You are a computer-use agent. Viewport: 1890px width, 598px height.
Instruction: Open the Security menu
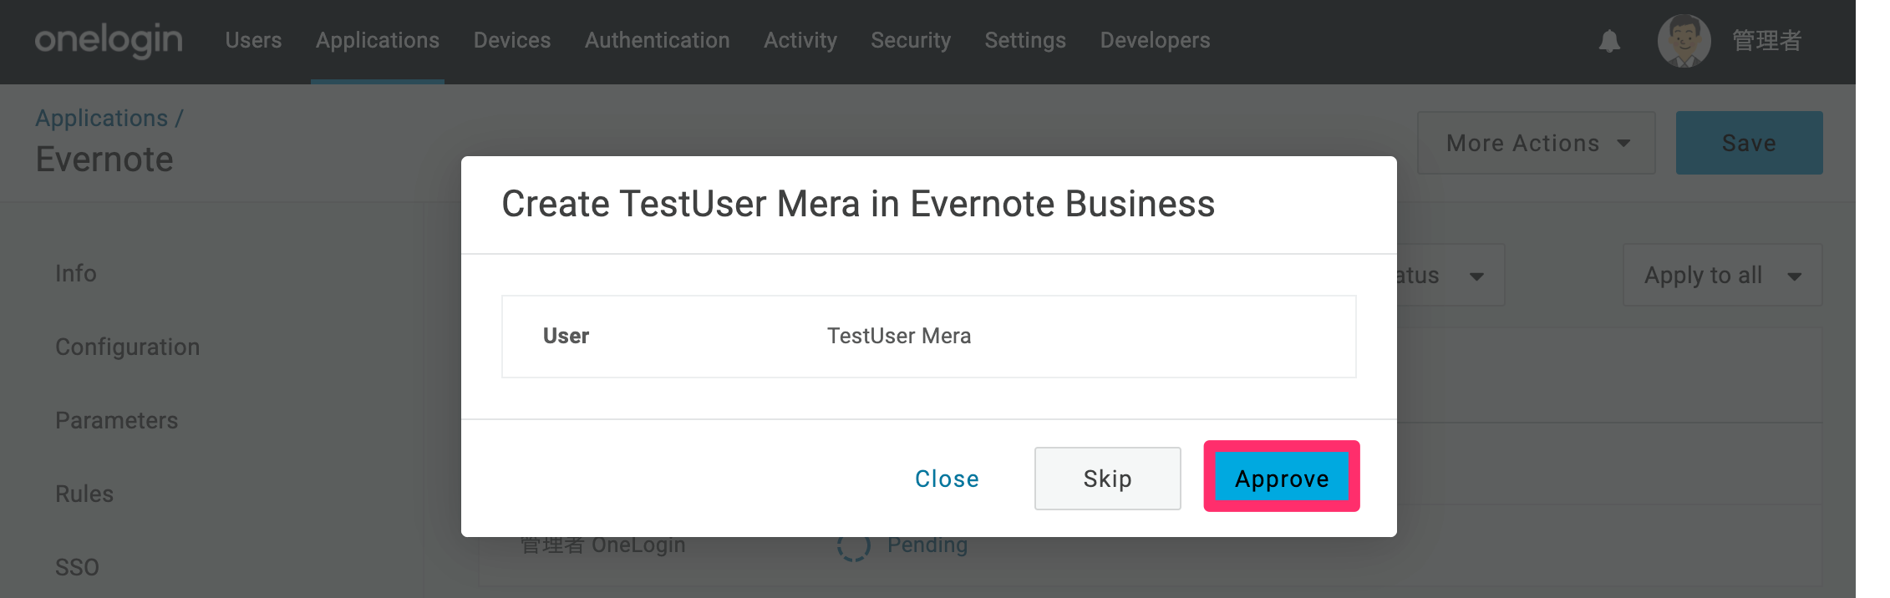click(x=911, y=40)
